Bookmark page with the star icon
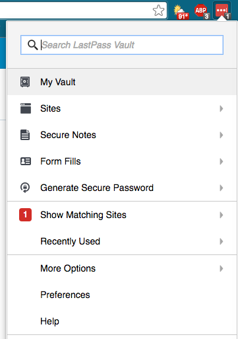The image size is (238, 339). tap(158, 11)
